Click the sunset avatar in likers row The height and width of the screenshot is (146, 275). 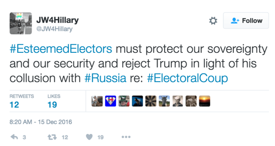click(x=204, y=101)
